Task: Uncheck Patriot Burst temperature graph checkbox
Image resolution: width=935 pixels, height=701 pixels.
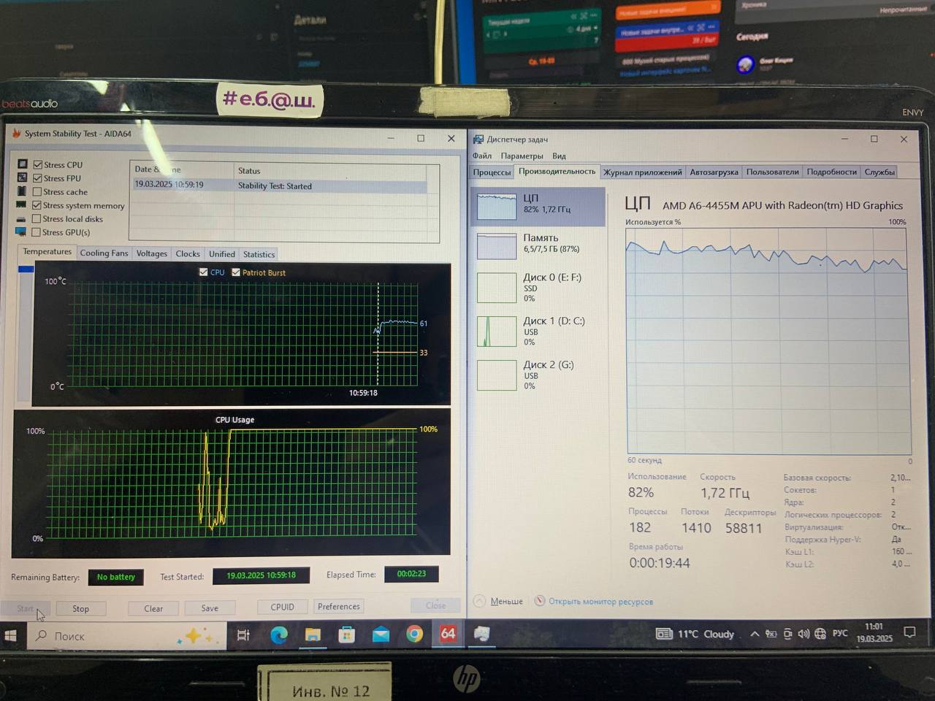Action: click(x=236, y=272)
